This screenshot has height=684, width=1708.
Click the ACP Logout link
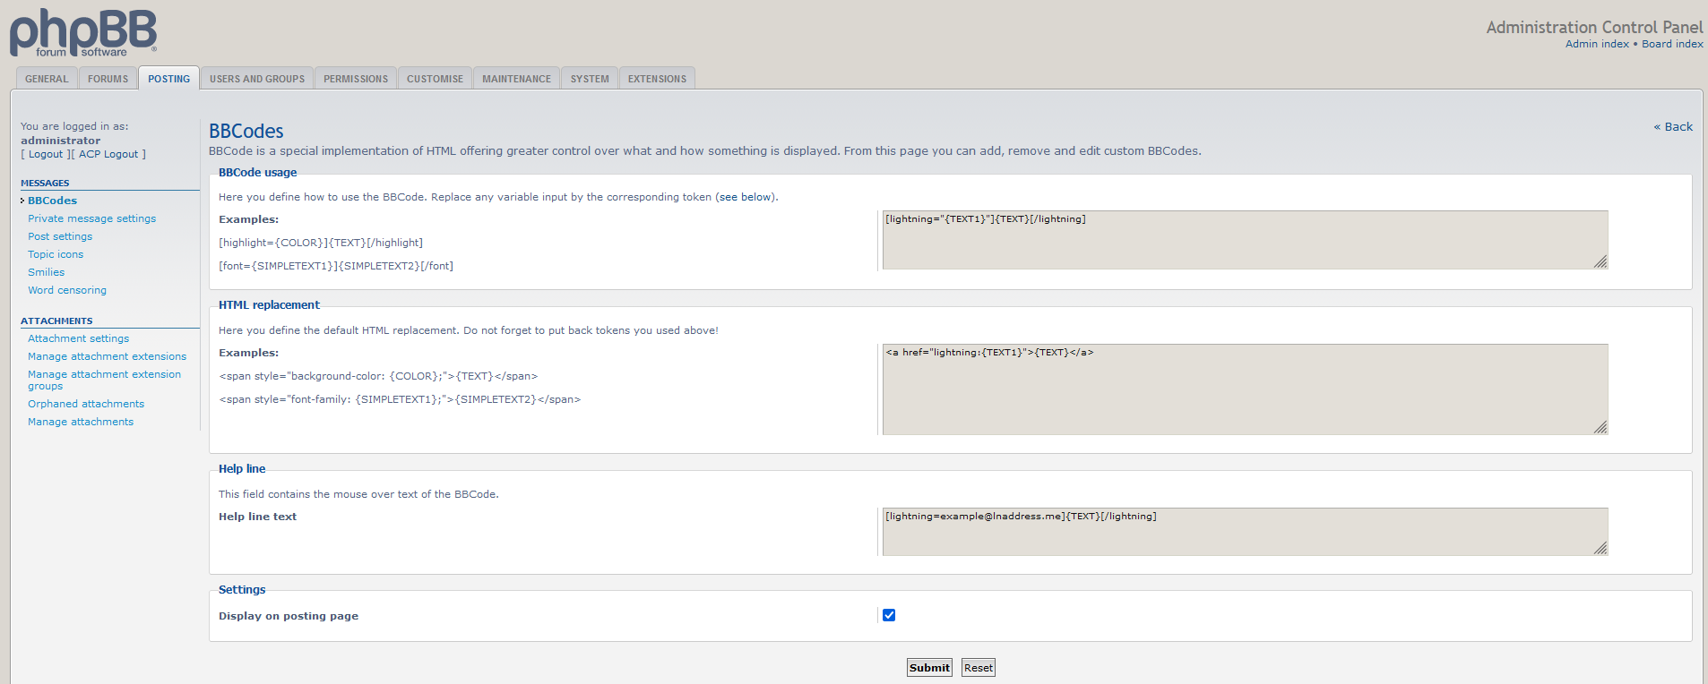pos(108,154)
